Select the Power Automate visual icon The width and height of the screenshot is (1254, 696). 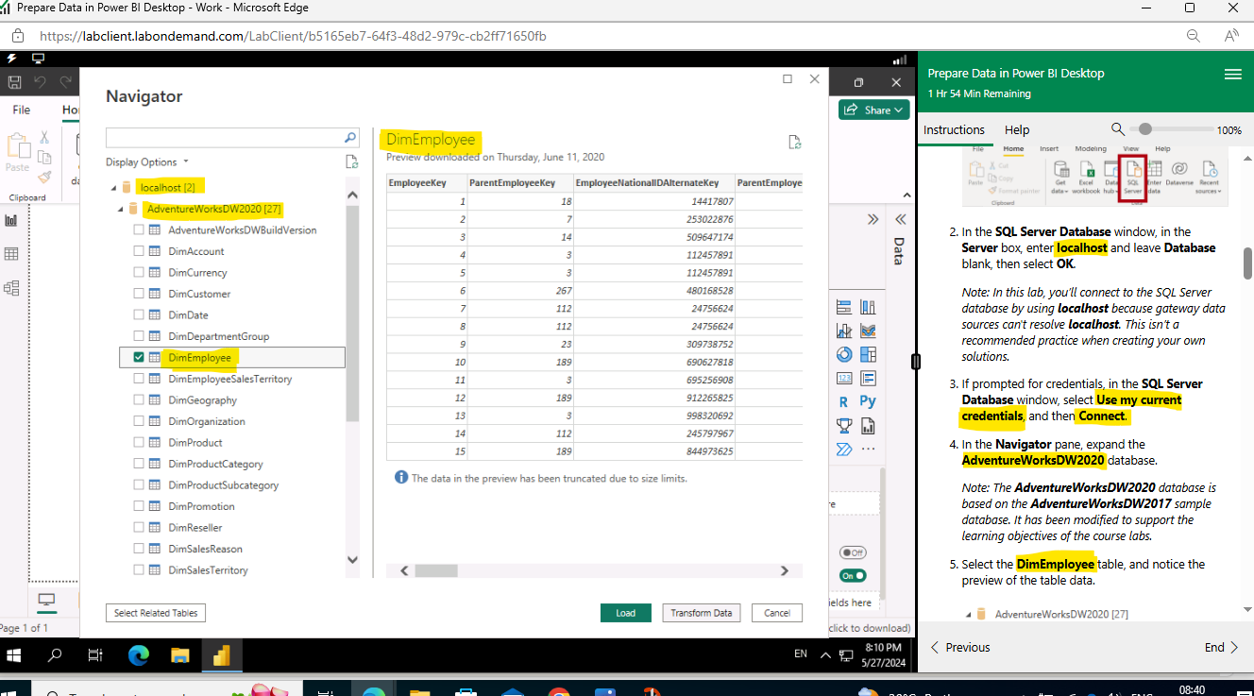point(844,449)
